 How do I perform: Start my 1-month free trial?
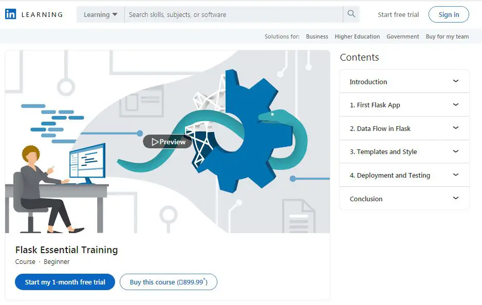(65, 282)
